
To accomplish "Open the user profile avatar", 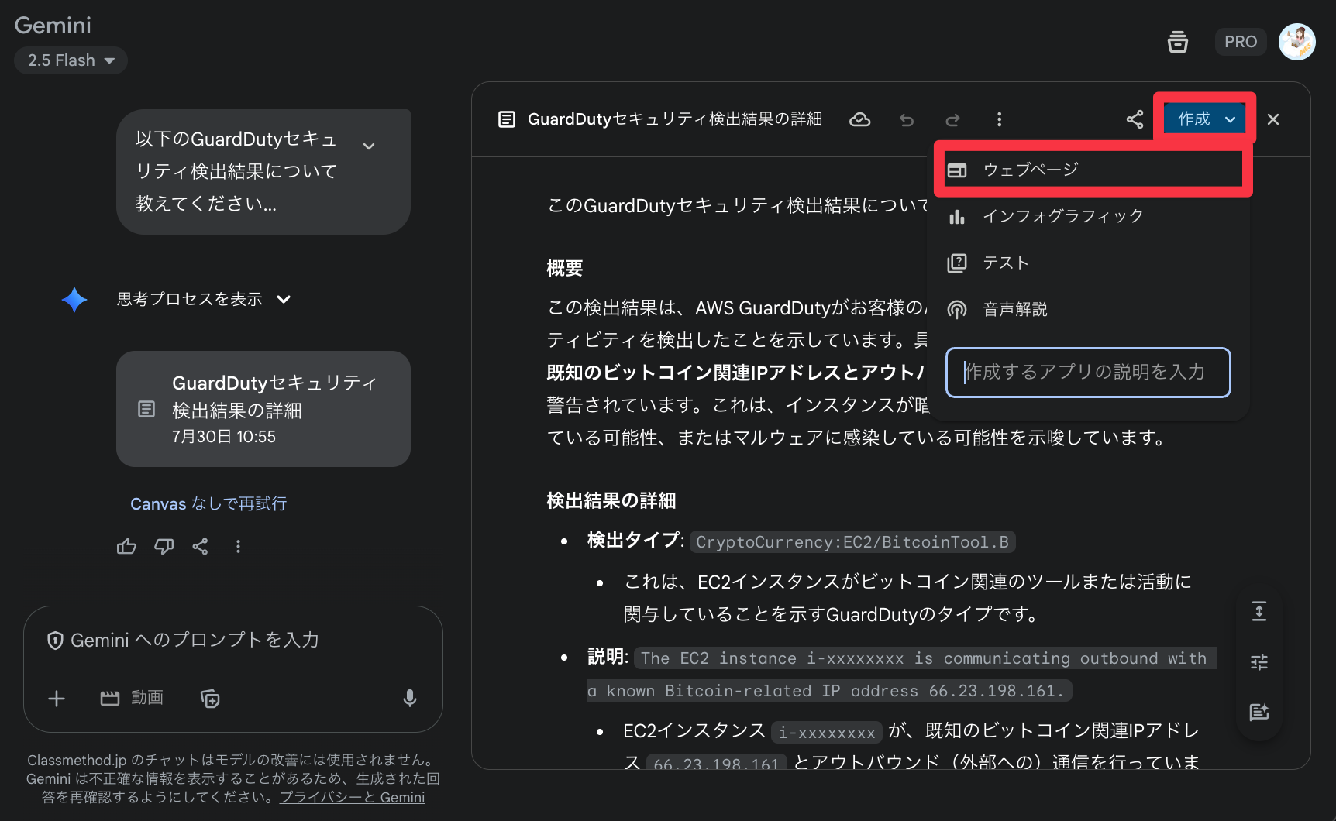I will pos(1296,42).
